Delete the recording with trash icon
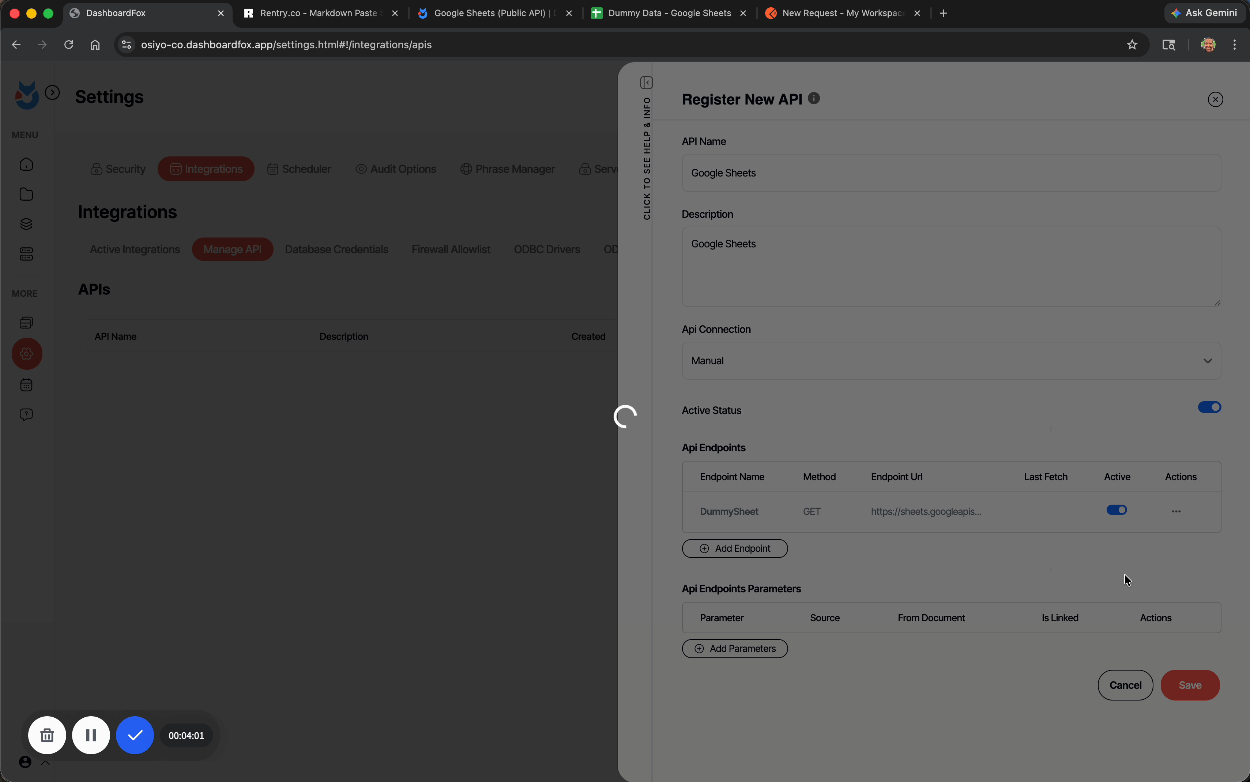Screen dimensions: 1250x782 point(47,735)
